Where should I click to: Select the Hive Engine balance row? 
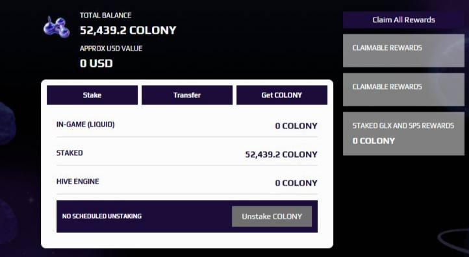click(x=187, y=182)
